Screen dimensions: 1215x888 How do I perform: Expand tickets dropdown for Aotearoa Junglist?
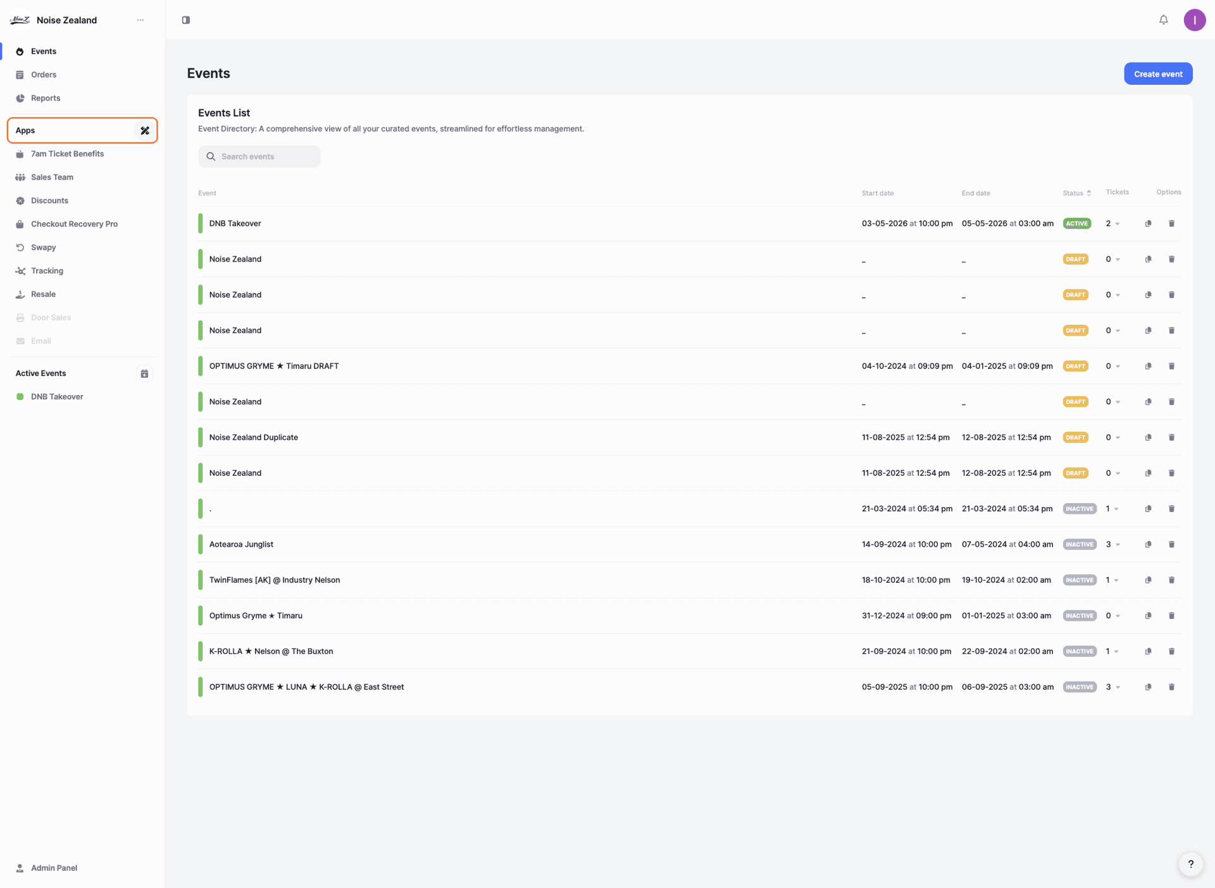[1118, 545]
